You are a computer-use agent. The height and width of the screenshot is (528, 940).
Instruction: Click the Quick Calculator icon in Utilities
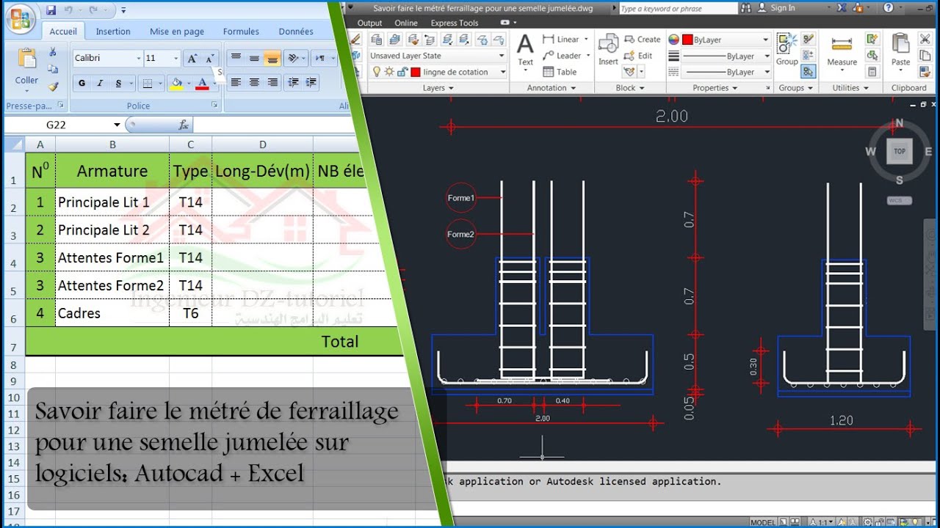coord(872,72)
